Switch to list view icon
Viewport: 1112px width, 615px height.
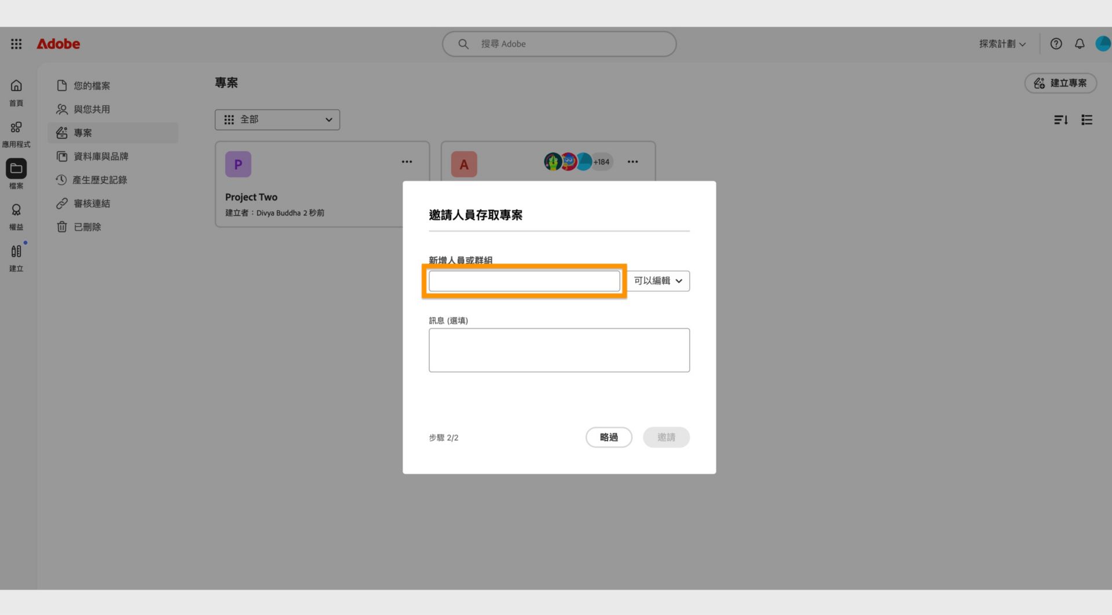click(1087, 119)
